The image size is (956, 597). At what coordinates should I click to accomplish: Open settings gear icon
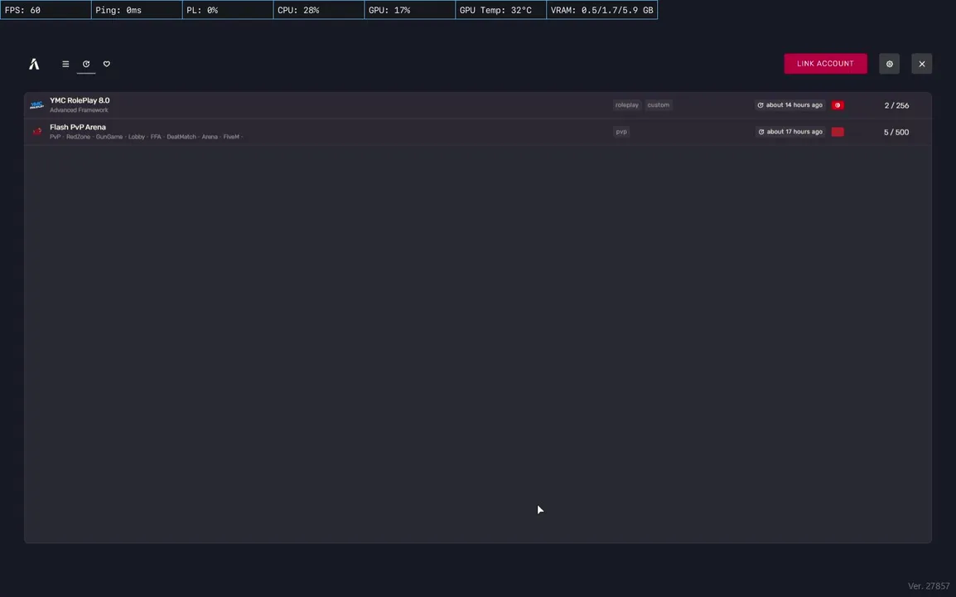pyautogui.click(x=890, y=64)
